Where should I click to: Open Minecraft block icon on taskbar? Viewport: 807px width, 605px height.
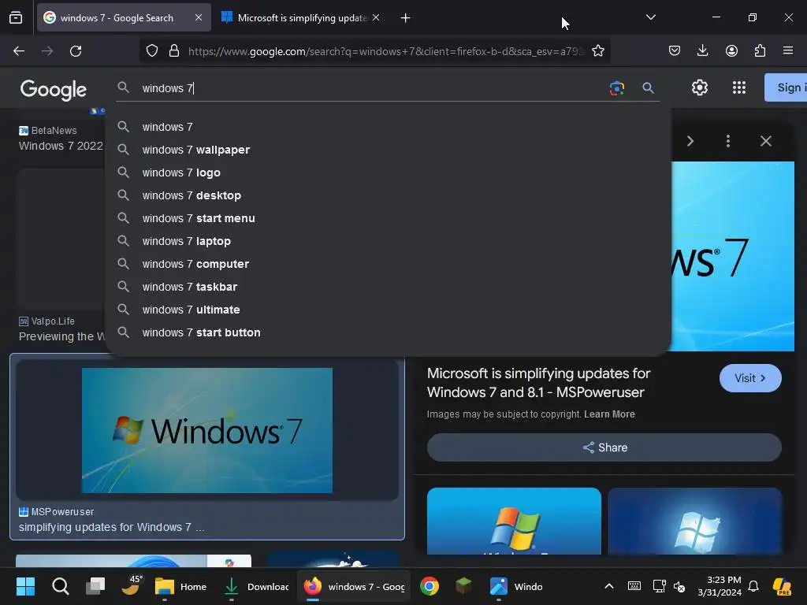coord(463,586)
